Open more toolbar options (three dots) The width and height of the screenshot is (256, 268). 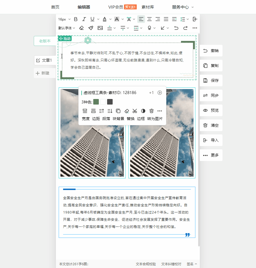tap(195, 28)
